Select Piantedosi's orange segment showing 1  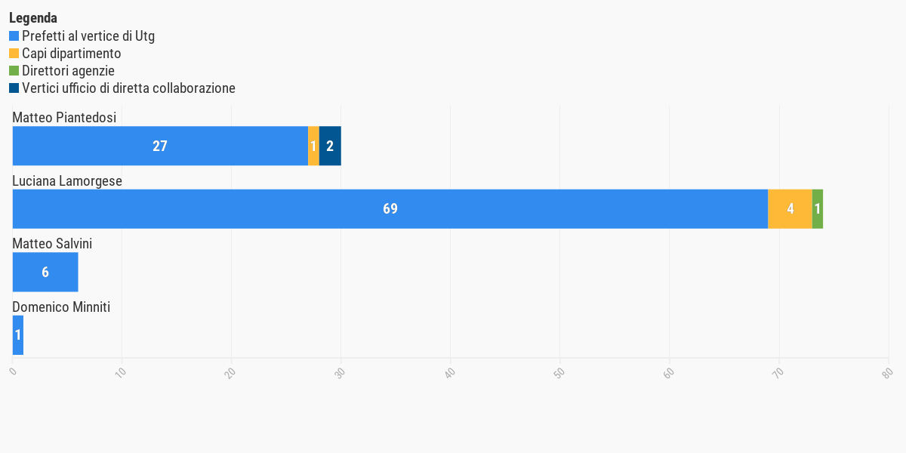point(313,146)
